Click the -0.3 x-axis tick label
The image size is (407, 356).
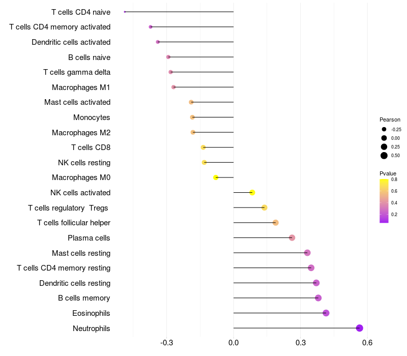pyautogui.click(x=166, y=342)
